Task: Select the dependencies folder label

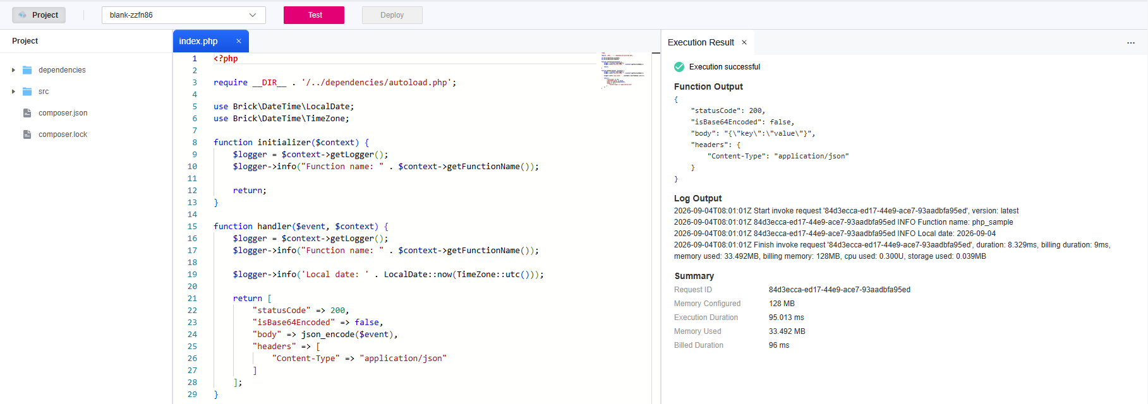Action: [62, 70]
